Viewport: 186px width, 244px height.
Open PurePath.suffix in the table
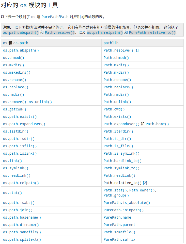(x=119, y=239)
